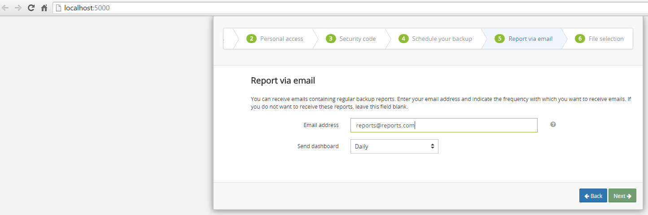The width and height of the screenshot is (648, 215).
Task: Open the Schedule your backup step label
Action: tap(442, 39)
